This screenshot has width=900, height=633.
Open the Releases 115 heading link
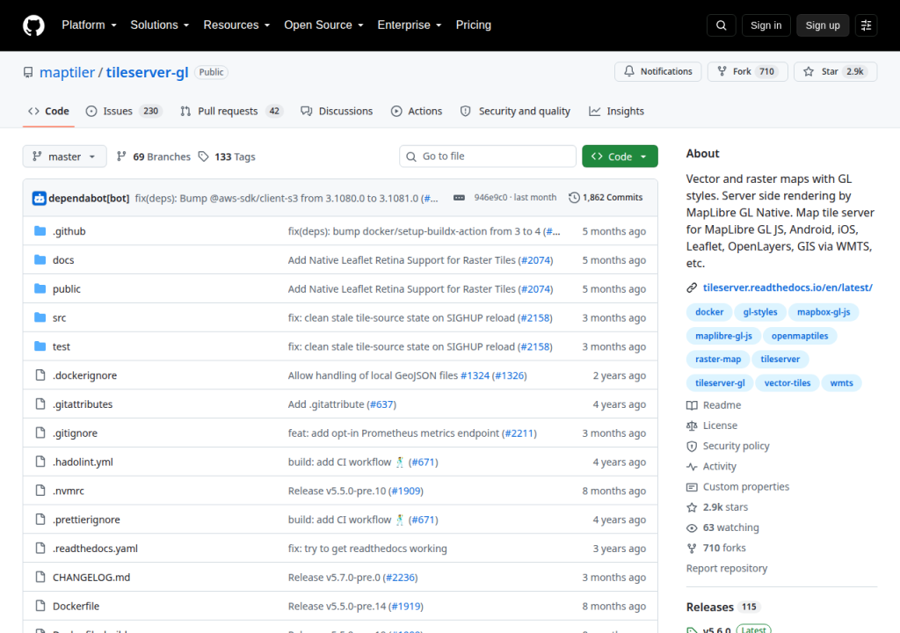tap(722, 608)
